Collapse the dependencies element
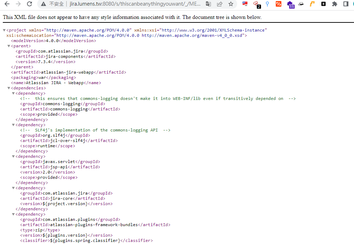The image size is (354, 244). [8, 88]
